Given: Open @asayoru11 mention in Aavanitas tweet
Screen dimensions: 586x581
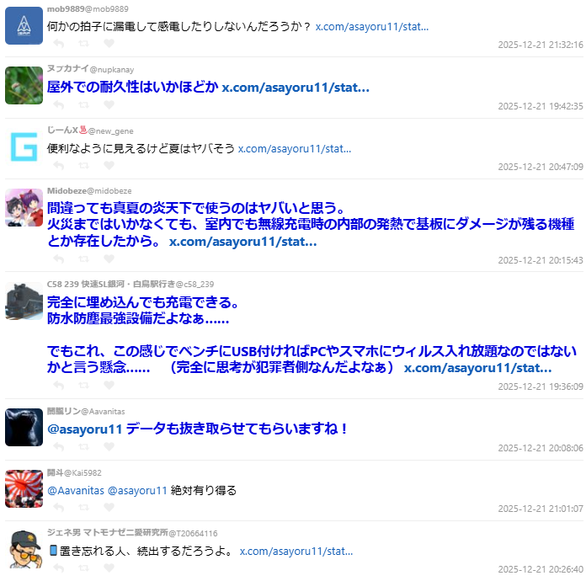Looking at the screenshot, I should point(85,429).
